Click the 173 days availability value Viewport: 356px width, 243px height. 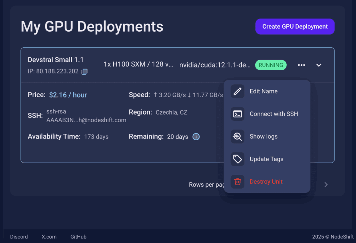[96, 136]
